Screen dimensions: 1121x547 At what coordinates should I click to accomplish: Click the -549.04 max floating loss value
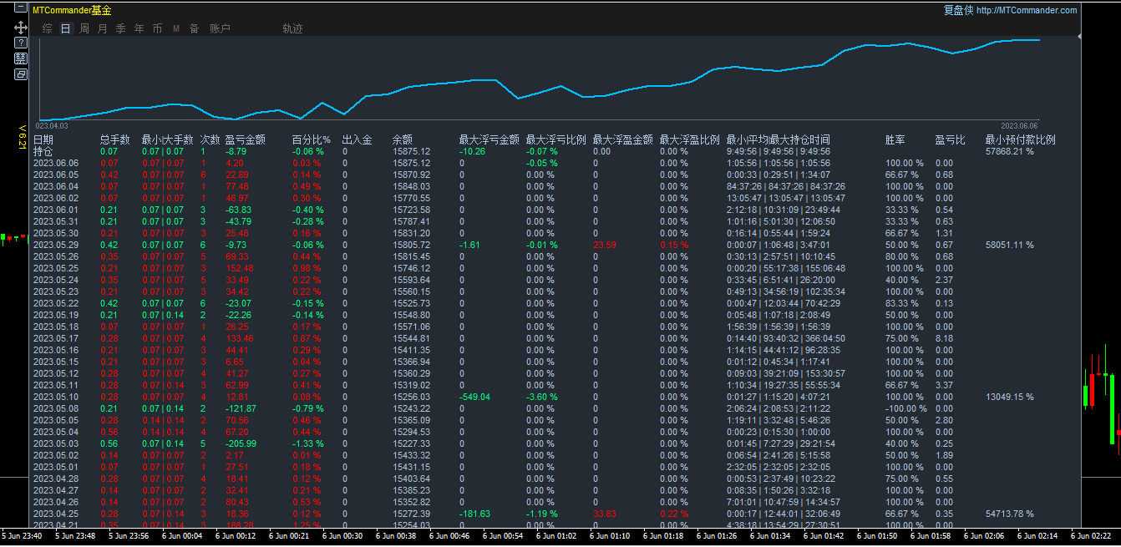pyautogui.click(x=474, y=398)
